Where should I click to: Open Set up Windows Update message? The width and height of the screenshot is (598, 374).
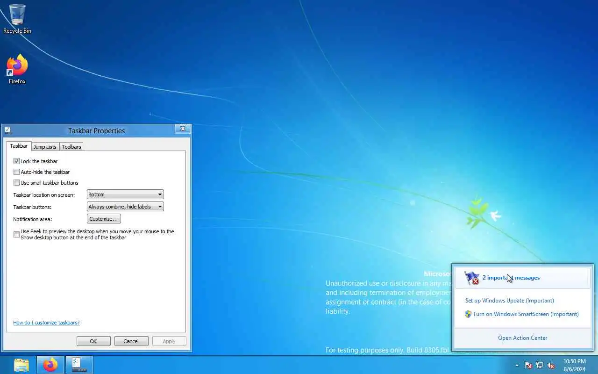(510, 301)
